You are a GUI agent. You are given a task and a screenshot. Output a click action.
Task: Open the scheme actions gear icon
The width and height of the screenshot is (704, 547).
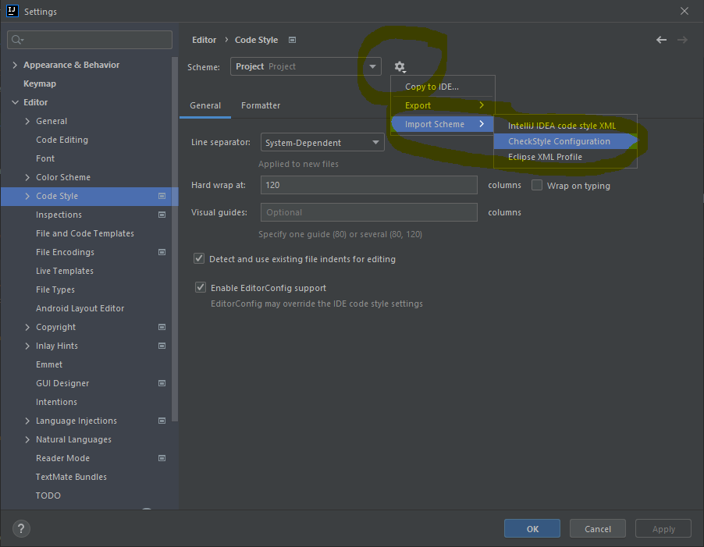pos(400,67)
